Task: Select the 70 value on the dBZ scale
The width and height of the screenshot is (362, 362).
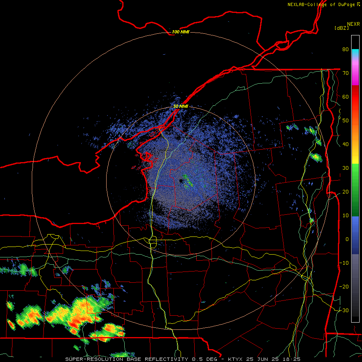Action: 346,73
